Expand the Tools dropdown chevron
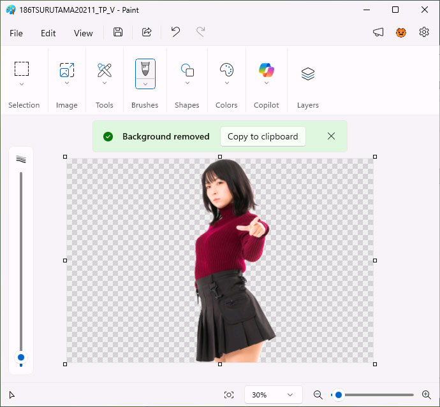This screenshot has height=407, width=440. click(x=105, y=83)
